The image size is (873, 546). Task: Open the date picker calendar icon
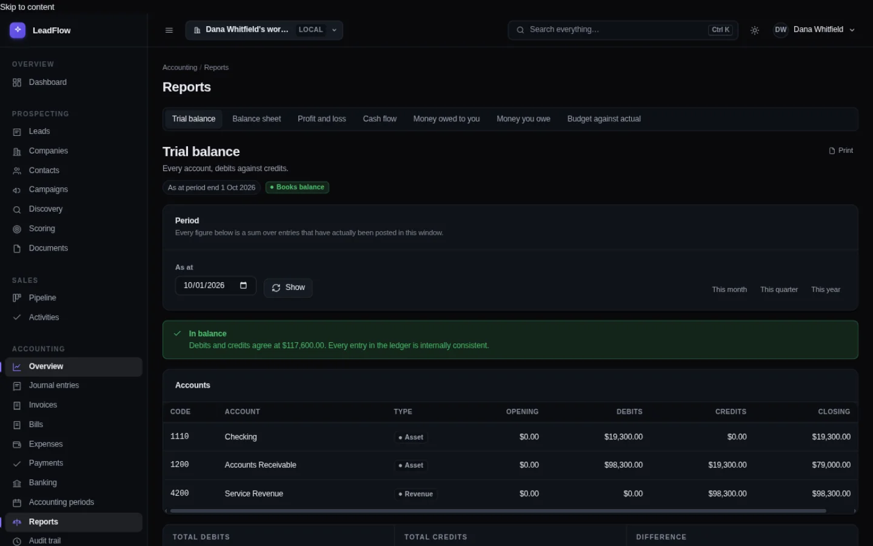click(x=243, y=285)
